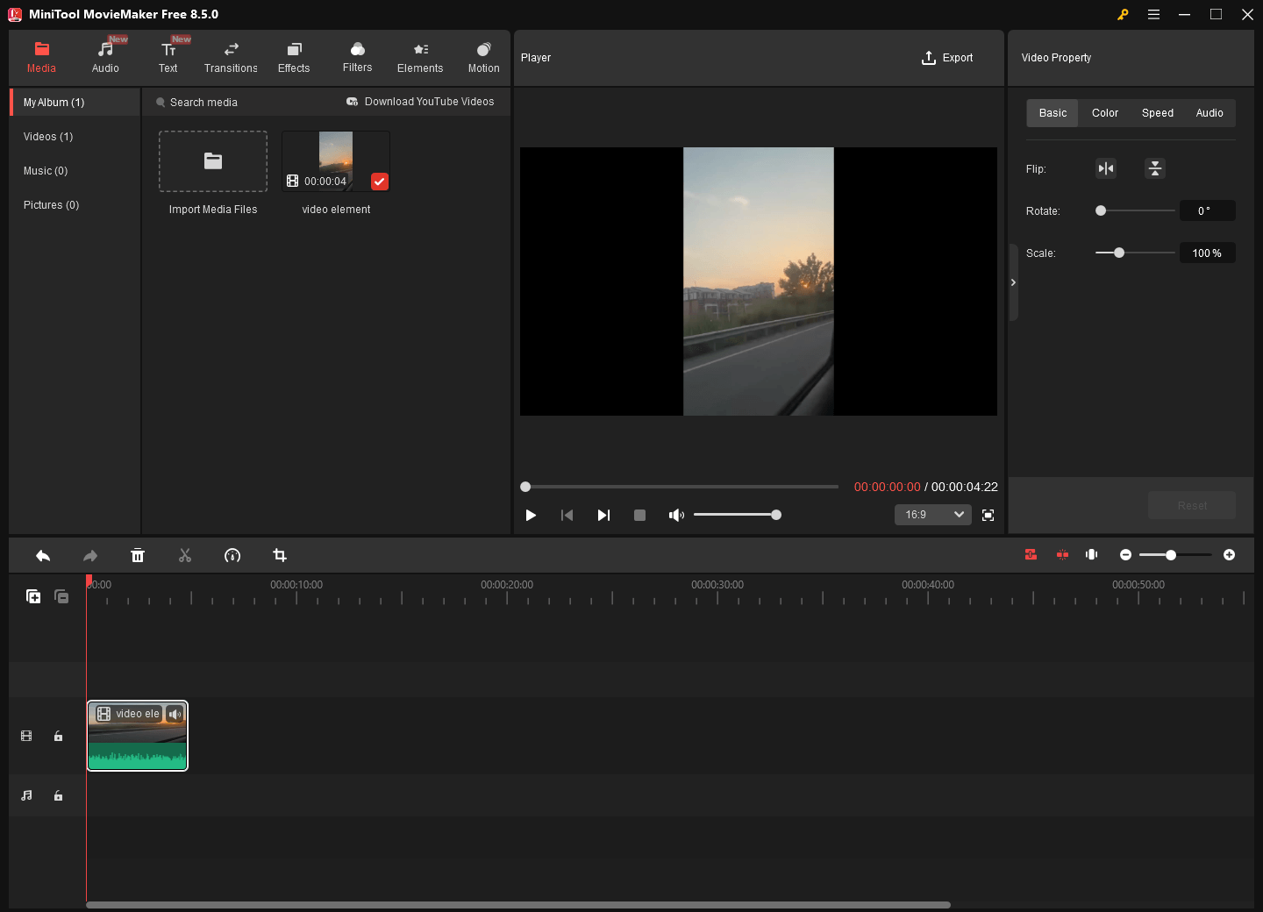The image size is (1263, 912).
Task: Browse Filters for the clip
Action: coord(357,56)
